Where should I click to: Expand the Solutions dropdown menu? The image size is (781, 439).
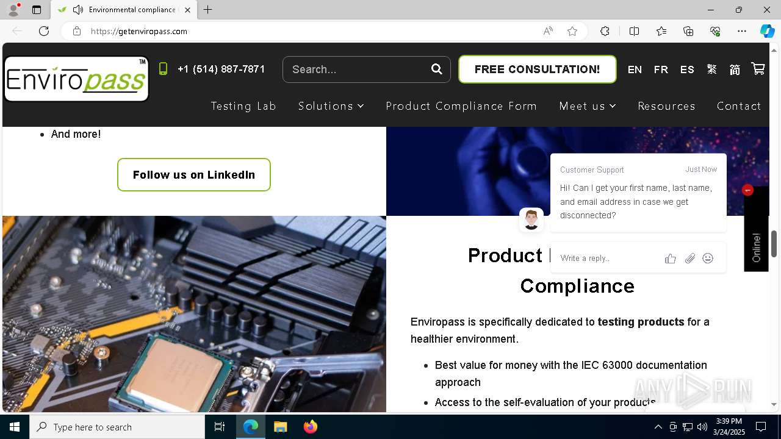coord(331,106)
